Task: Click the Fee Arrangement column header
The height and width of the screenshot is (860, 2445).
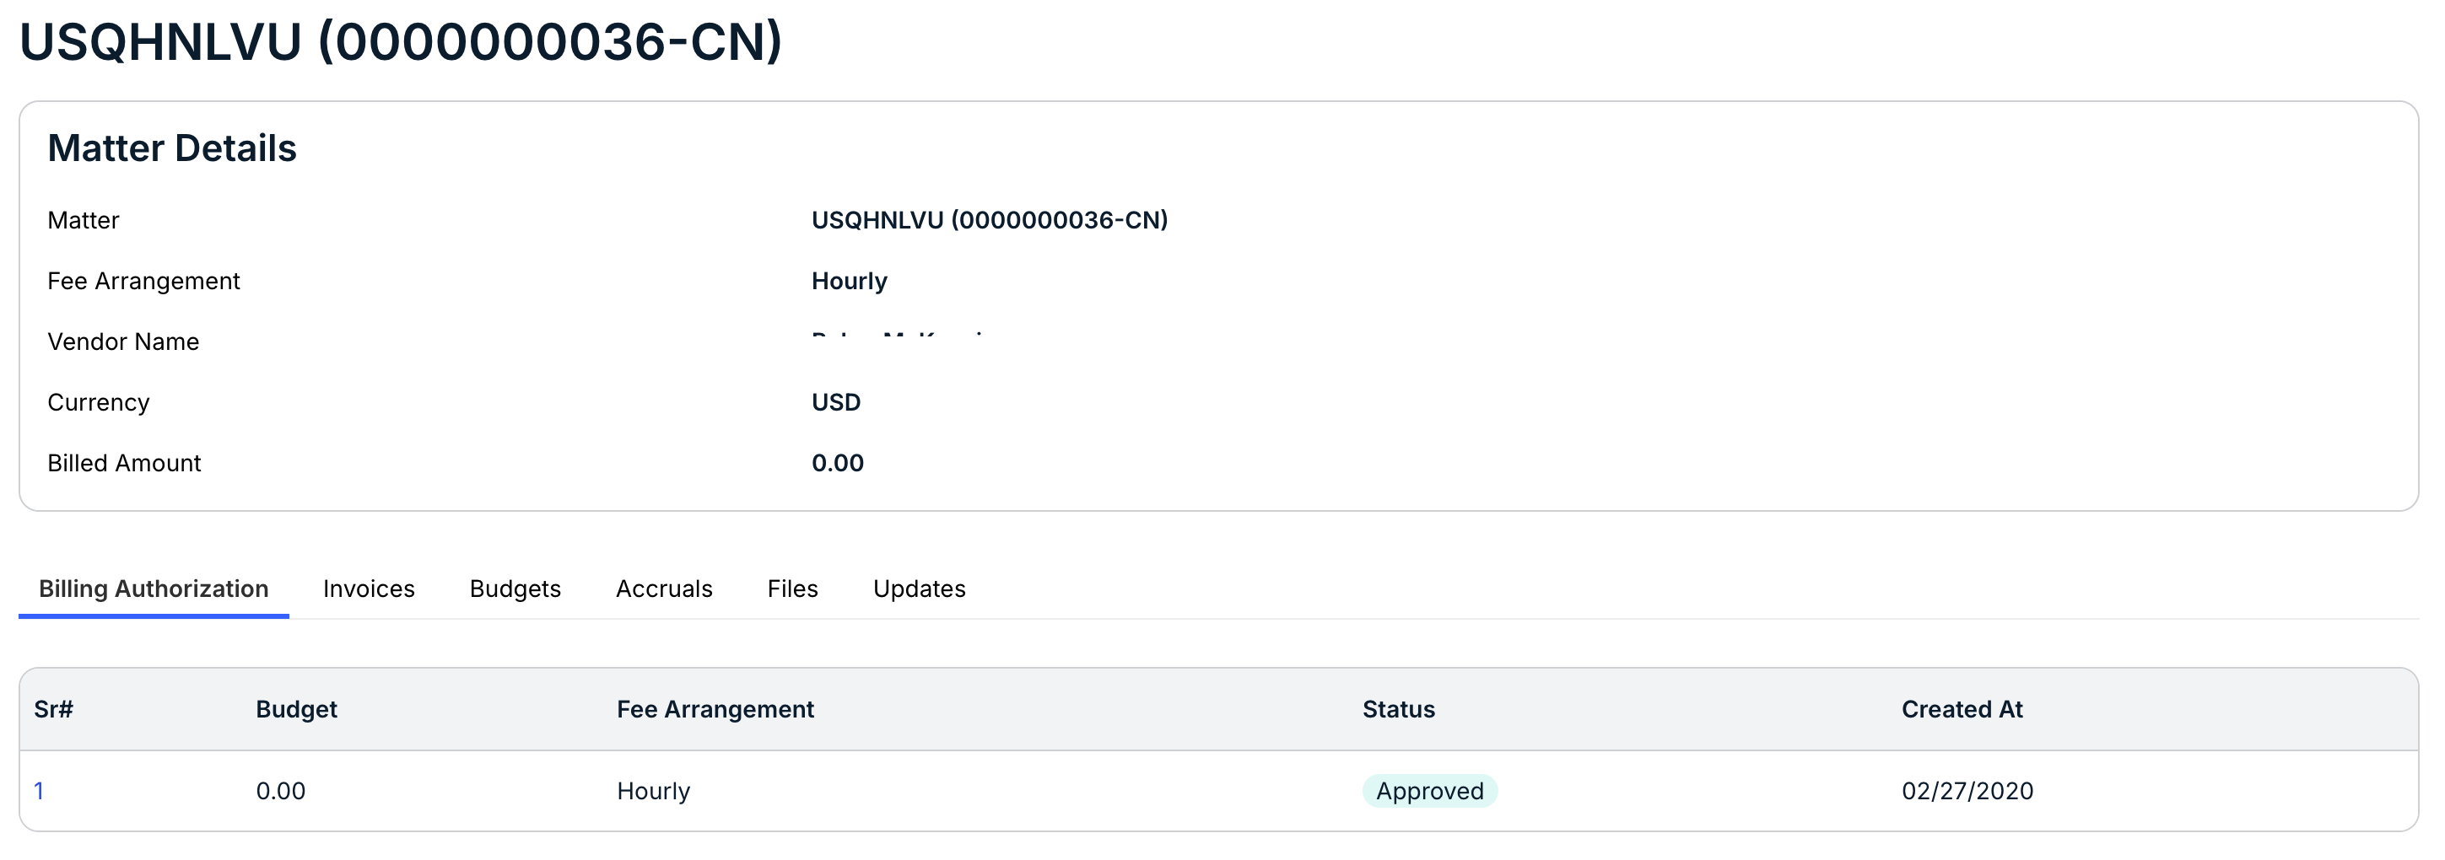Action: coord(715,709)
